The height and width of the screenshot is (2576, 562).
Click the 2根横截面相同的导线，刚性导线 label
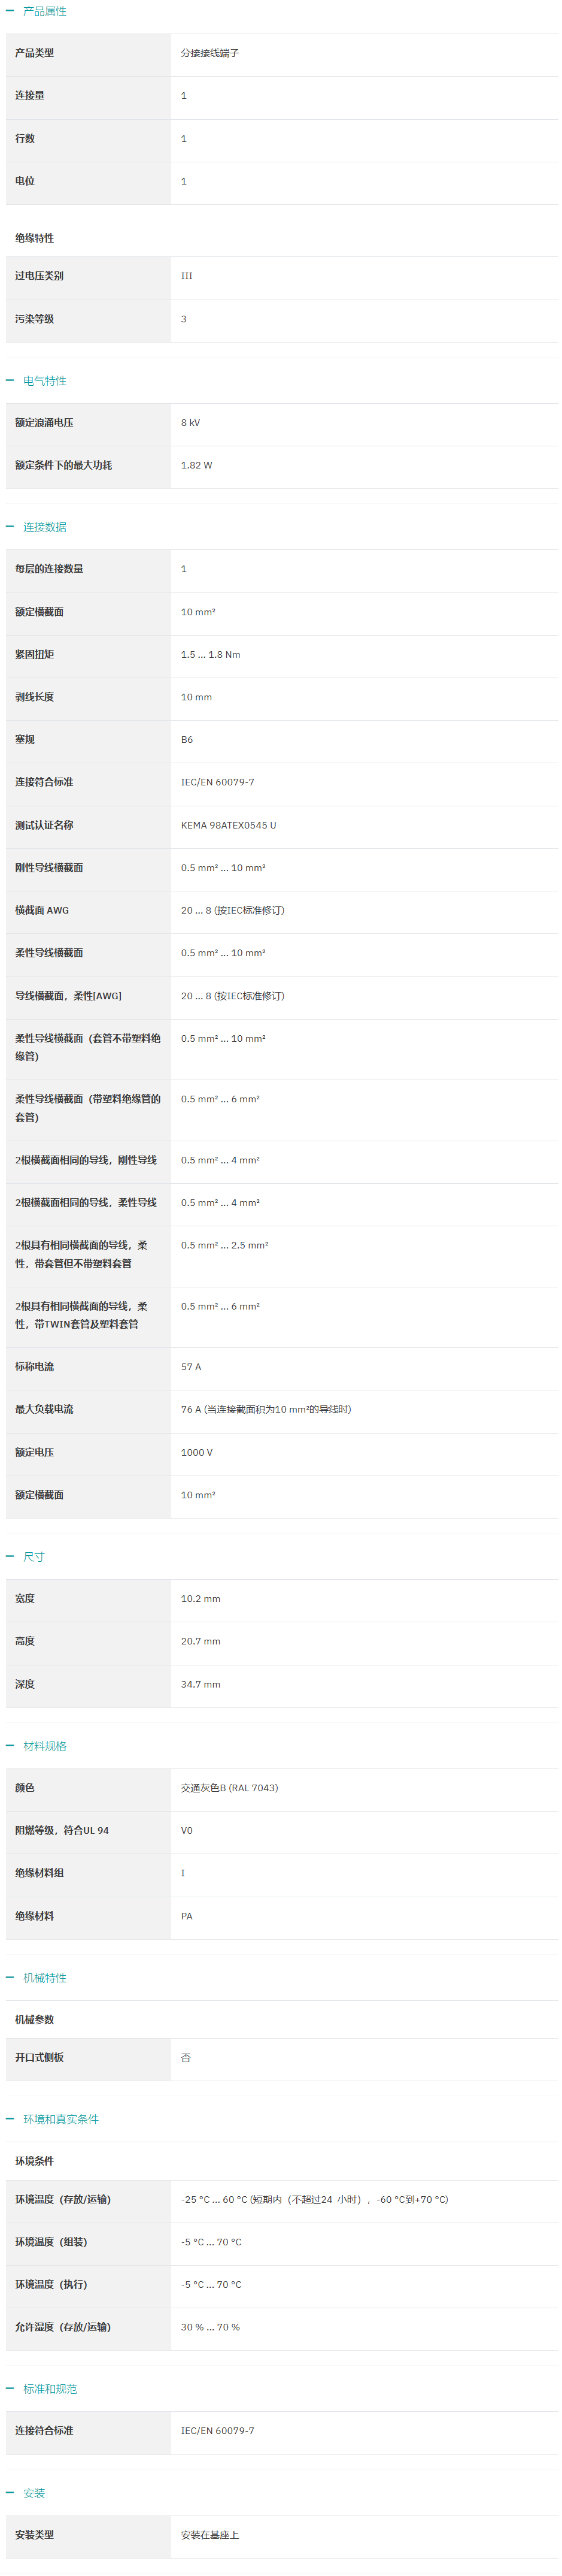(86, 1160)
